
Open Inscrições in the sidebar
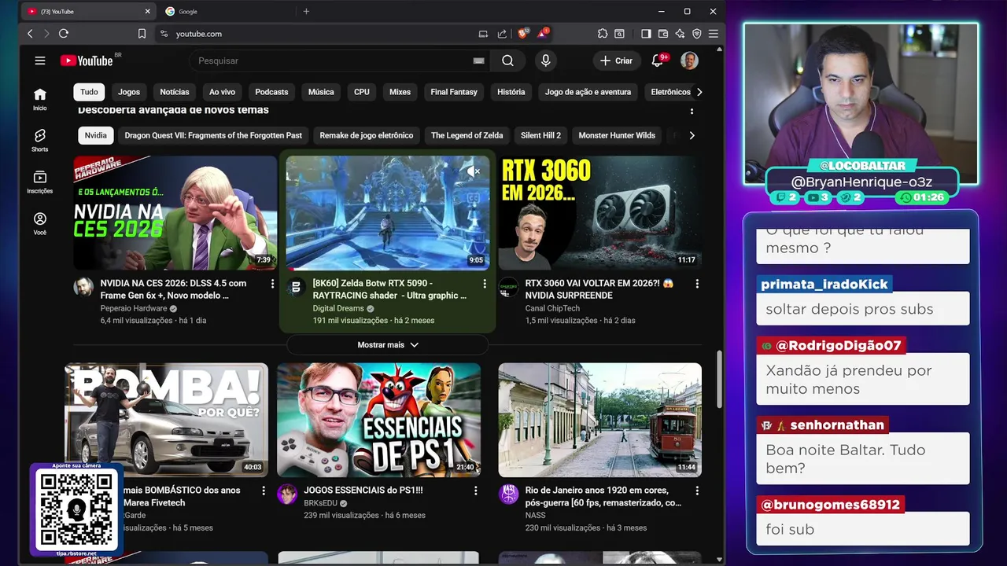[40, 182]
